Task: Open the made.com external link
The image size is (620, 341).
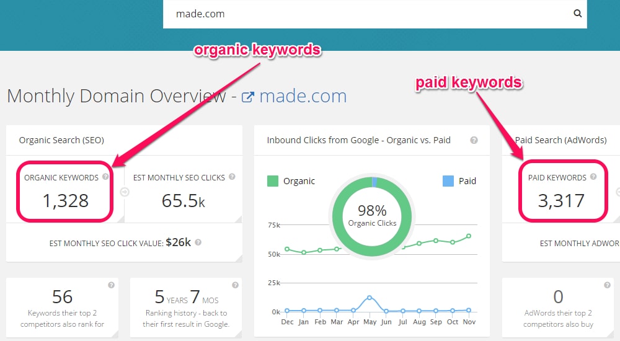Action: 303,96
